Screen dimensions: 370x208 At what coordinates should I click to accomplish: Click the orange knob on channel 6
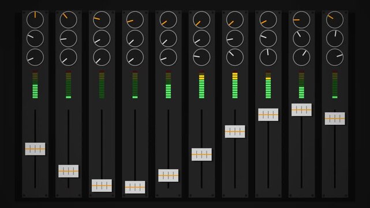[201, 20]
